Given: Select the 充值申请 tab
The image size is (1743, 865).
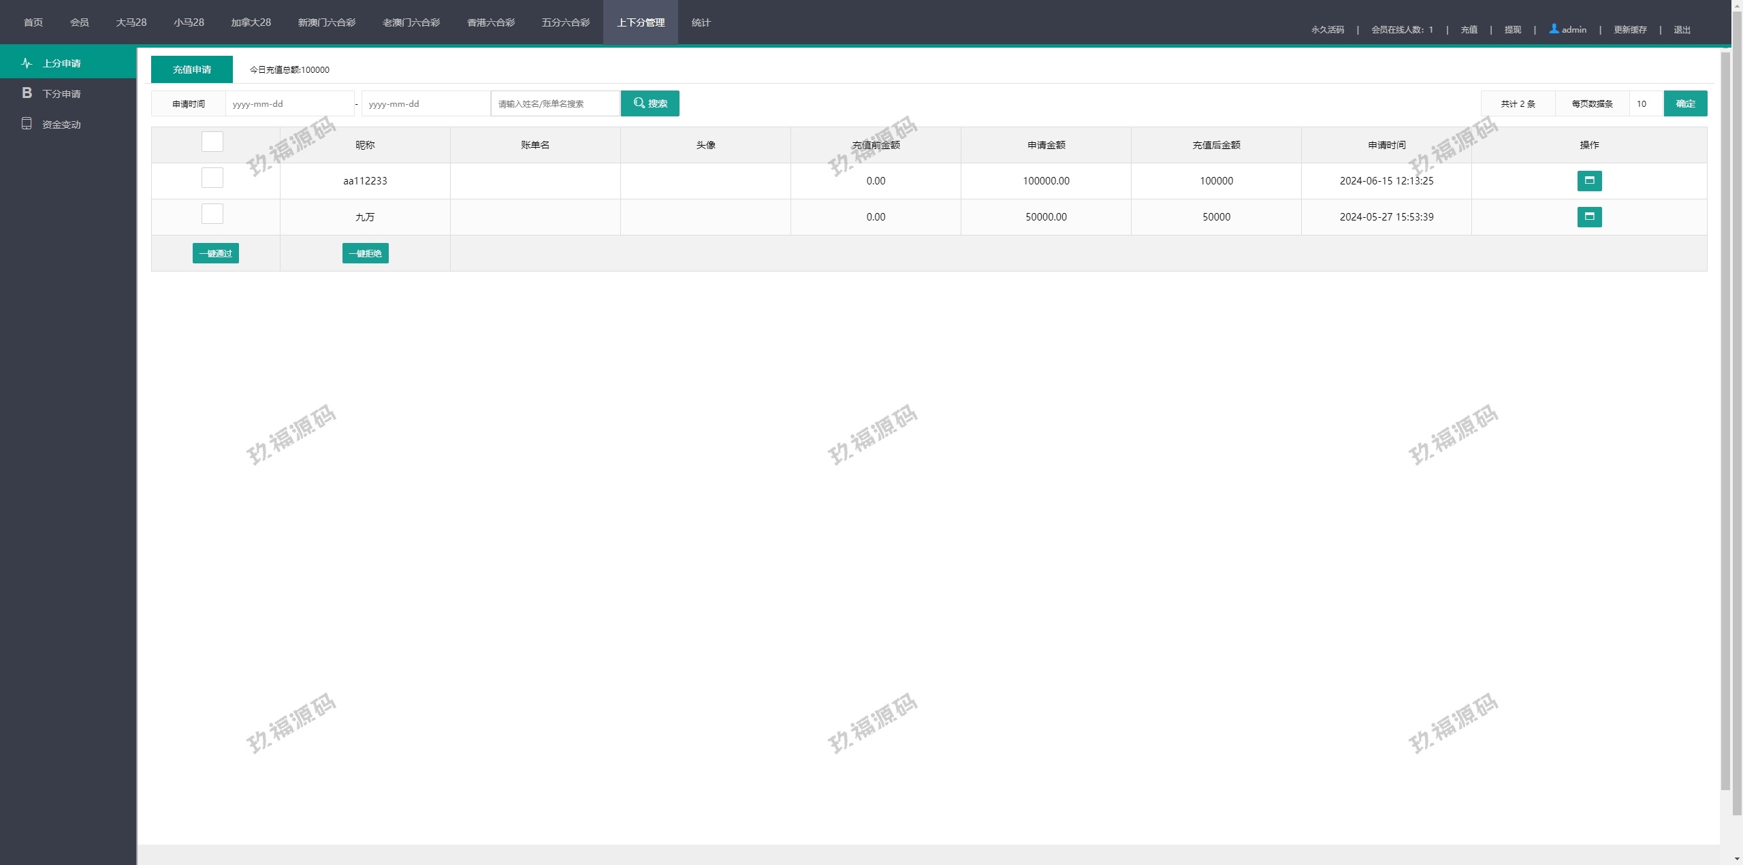Looking at the screenshot, I should click(192, 69).
